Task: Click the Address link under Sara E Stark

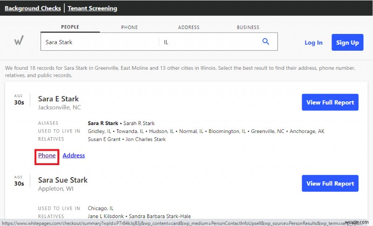Action: click(74, 155)
